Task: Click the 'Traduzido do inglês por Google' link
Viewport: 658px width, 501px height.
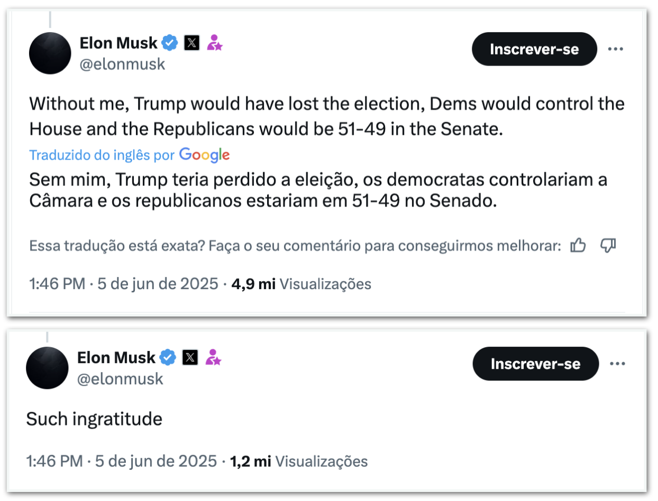Action: pyautogui.click(x=129, y=155)
